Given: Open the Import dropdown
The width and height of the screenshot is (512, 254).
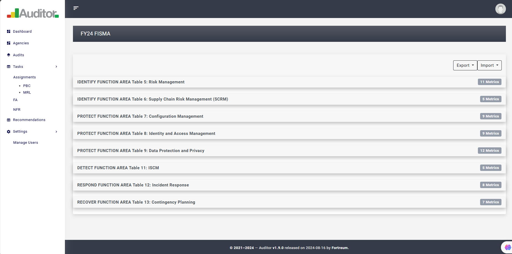Looking at the screenshot, I should 489,65.
